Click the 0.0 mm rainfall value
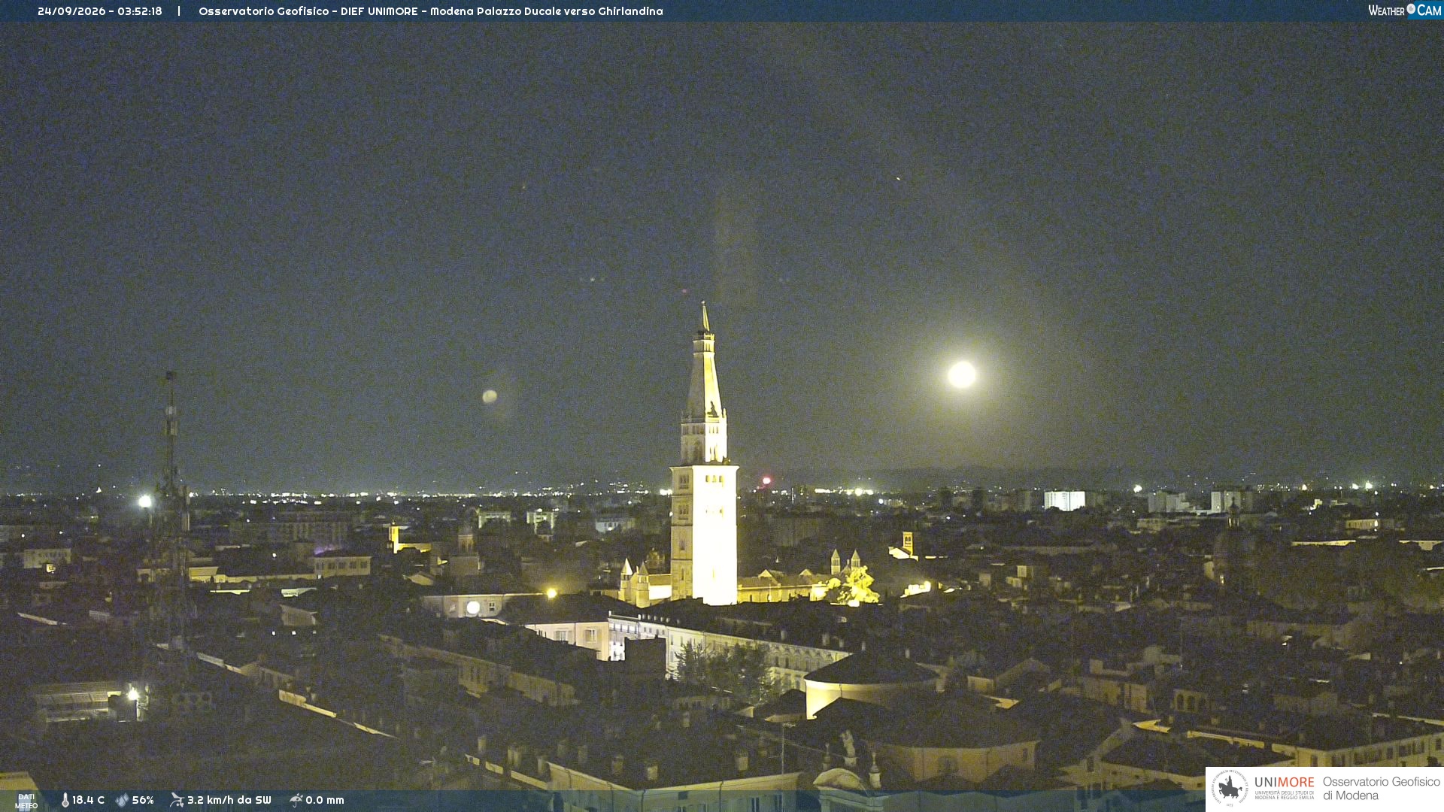Image resolution: width=1444 pixels, height=812 pixels. pos(325,800)
